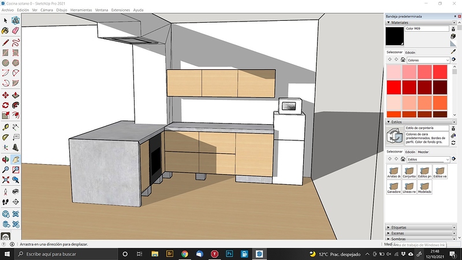Pick the material eyedropper sampler
The image size is (462, 260).
click(453, 51)
